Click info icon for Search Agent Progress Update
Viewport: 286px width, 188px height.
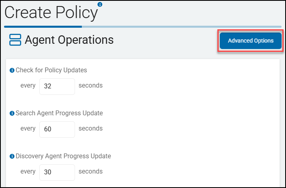12,113
